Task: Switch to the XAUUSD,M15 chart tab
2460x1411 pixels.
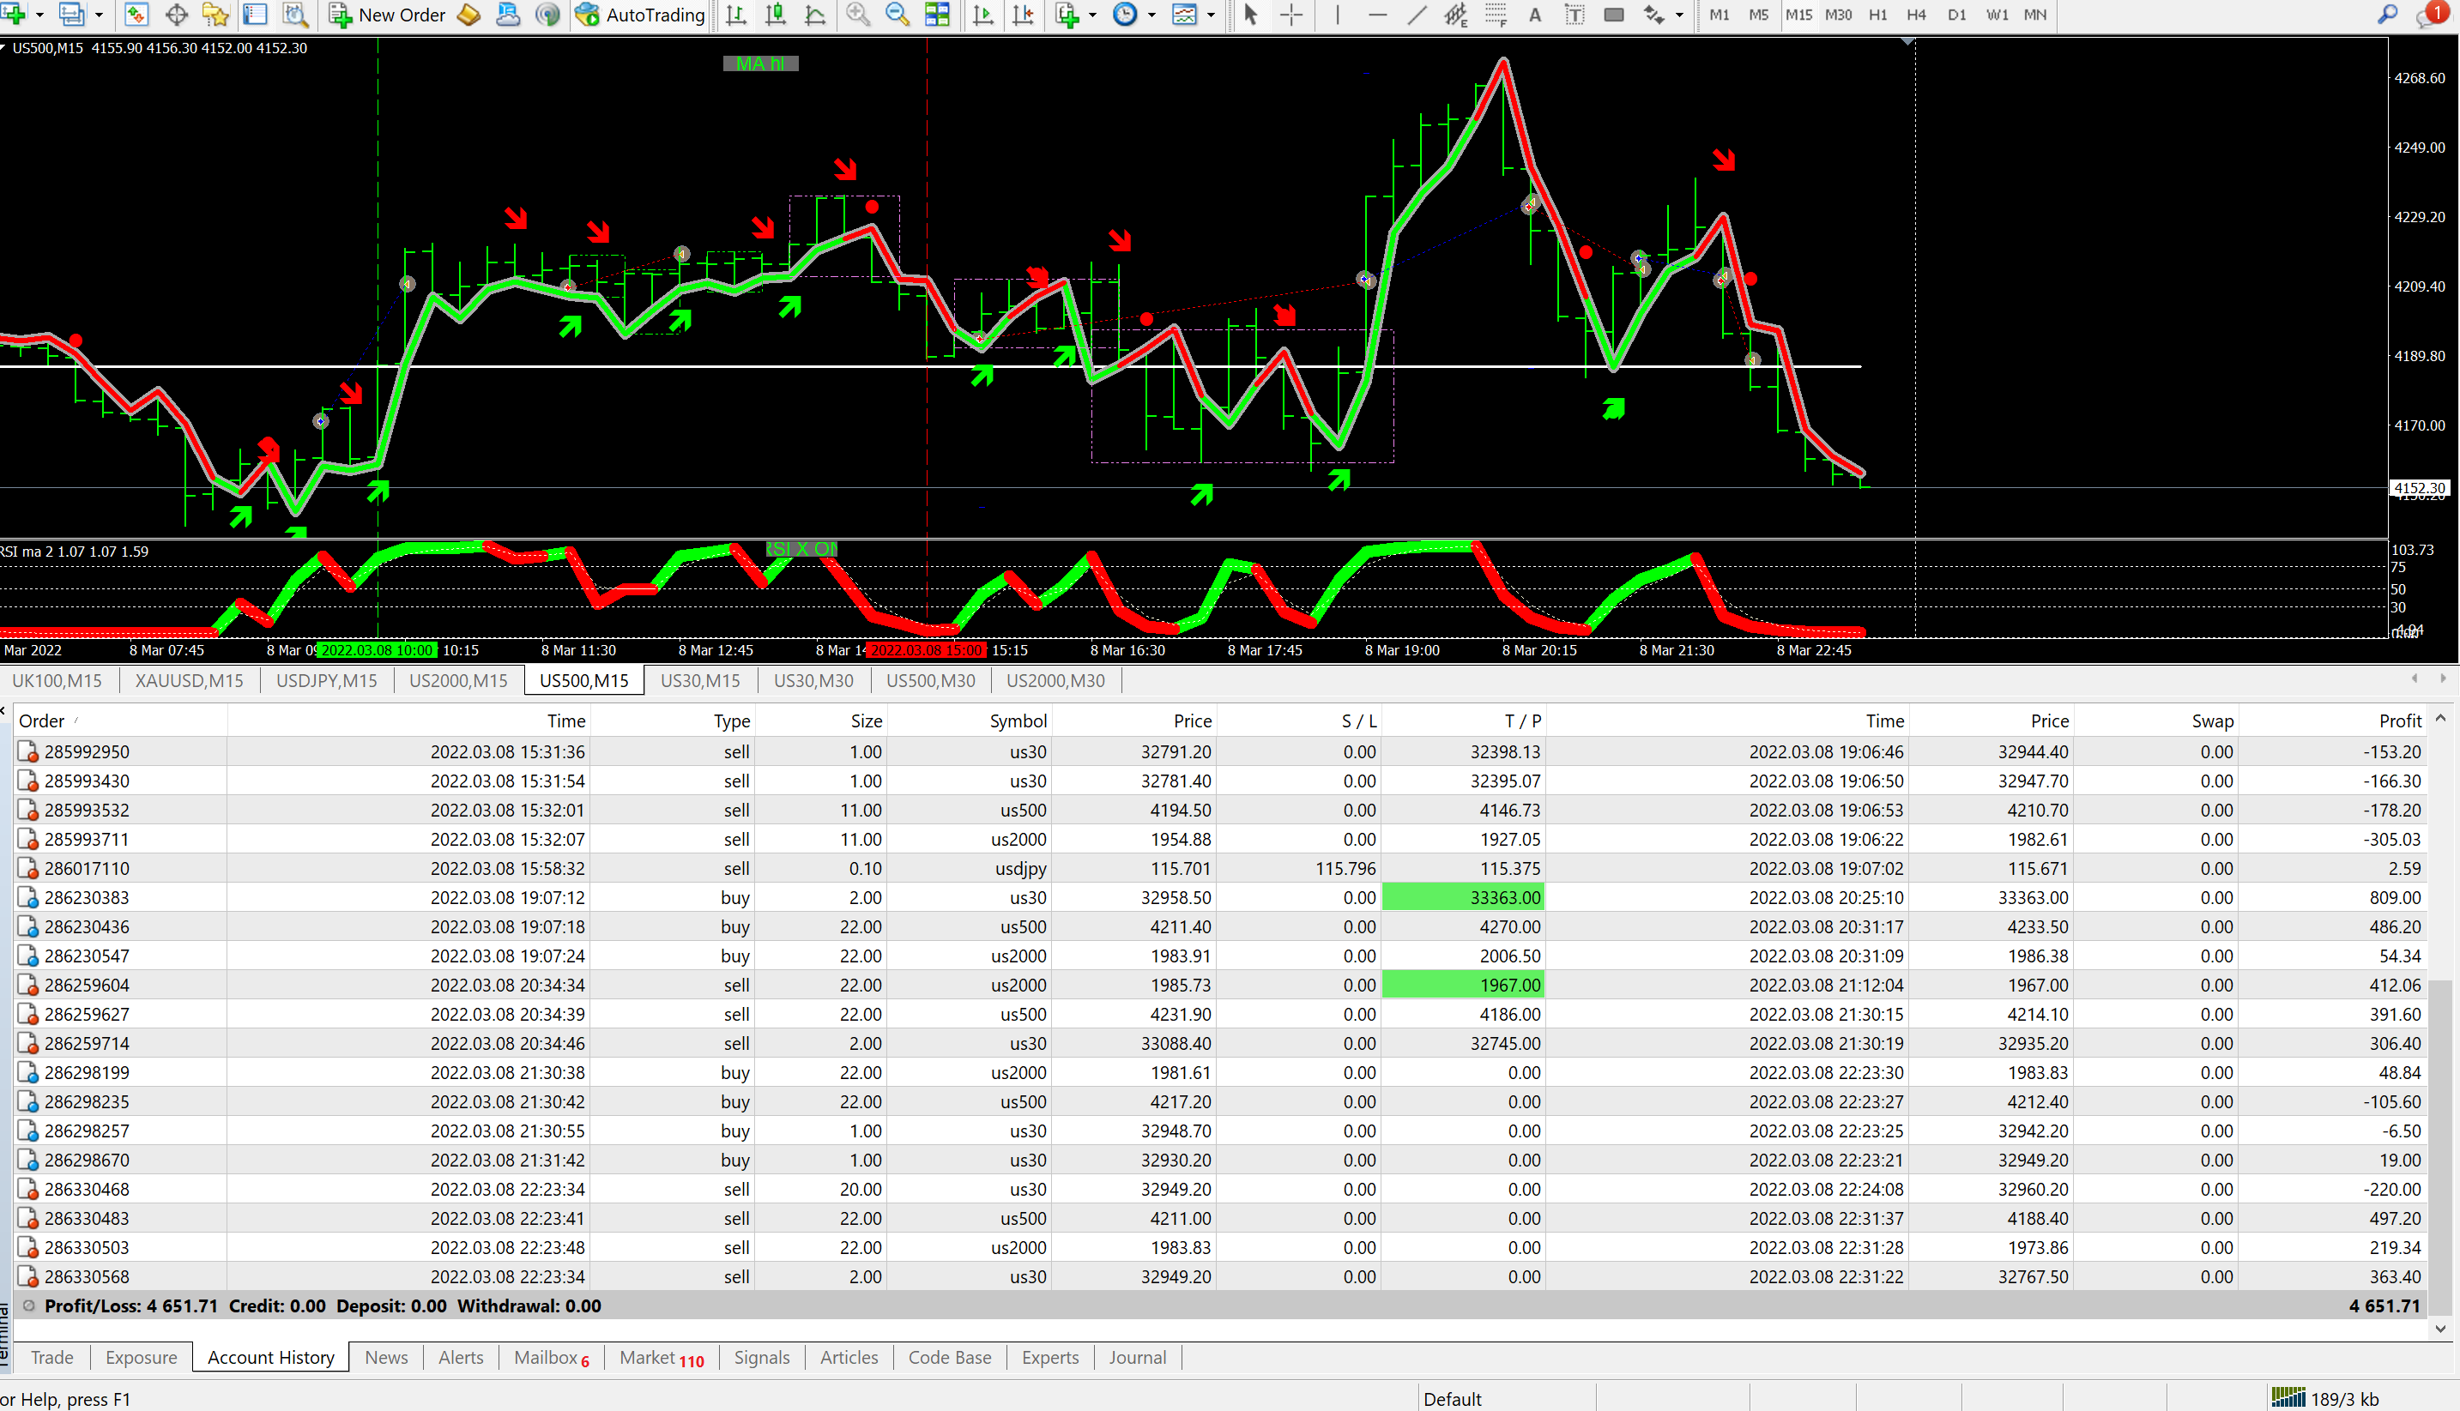Action: [189, 680]
